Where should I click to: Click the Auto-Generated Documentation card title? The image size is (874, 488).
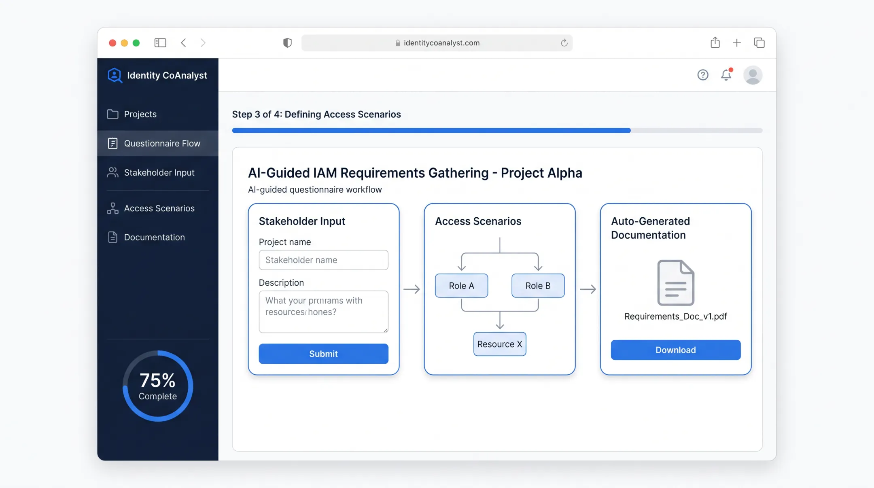pos(650,228)
